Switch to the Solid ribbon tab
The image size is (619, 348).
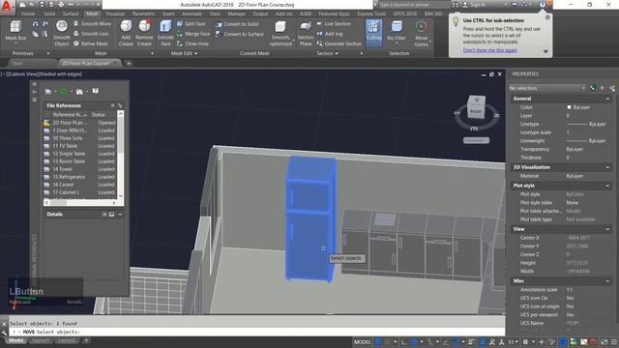(x=49, y=14)
